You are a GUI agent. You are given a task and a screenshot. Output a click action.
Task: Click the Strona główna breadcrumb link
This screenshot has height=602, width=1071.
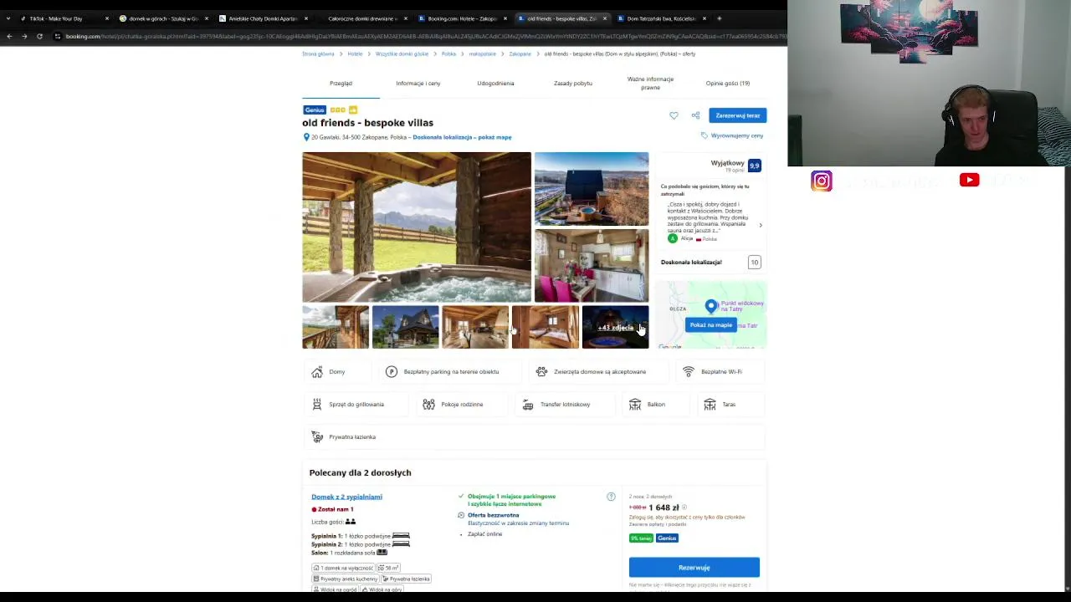point(318,54)
